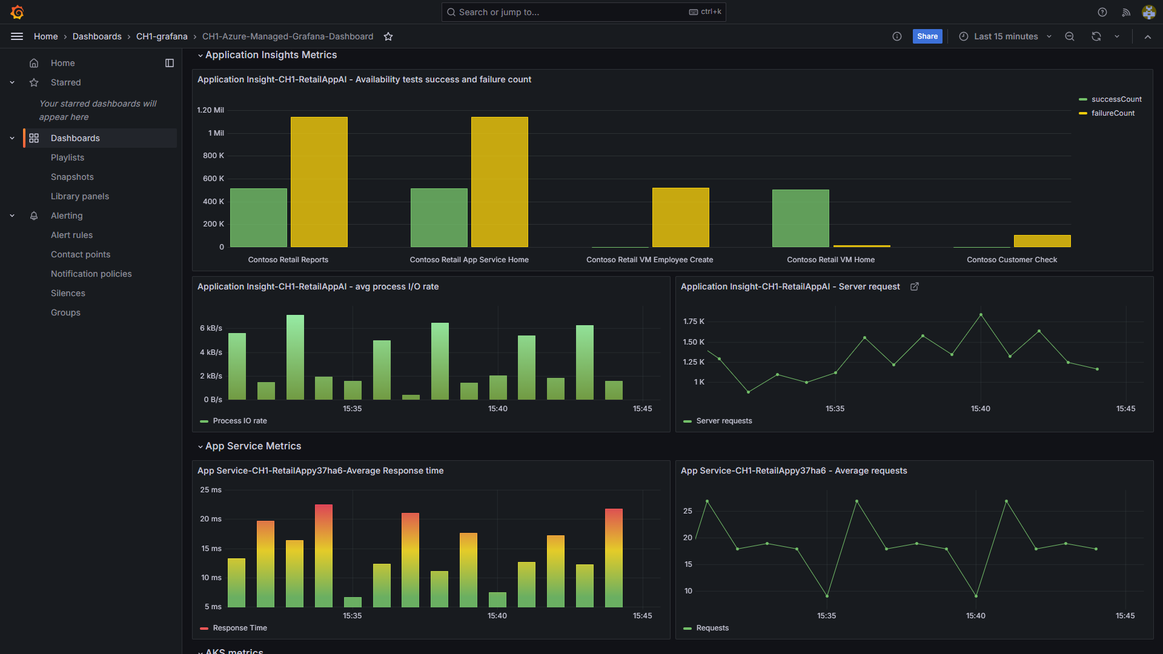1163x654 pixels.
Task: Click the Grafana logo
Action: 18,12
